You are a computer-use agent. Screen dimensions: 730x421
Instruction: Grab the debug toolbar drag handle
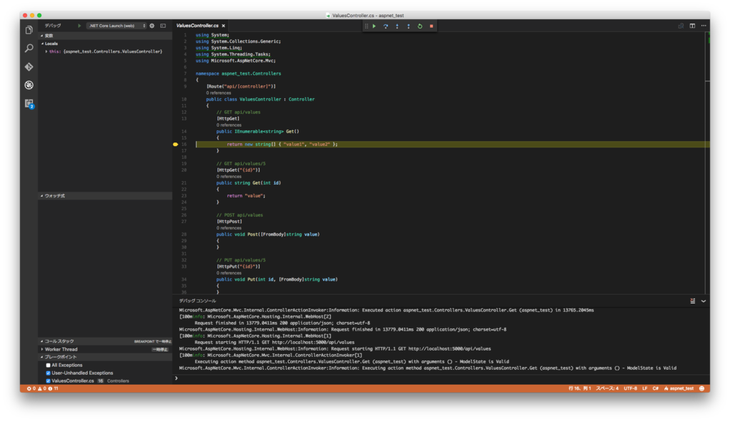pos(366,26)
